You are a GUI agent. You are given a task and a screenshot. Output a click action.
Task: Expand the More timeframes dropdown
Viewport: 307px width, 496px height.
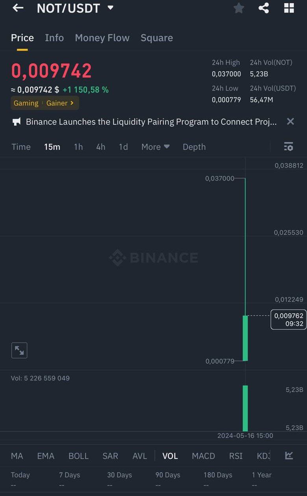(155, 147)
